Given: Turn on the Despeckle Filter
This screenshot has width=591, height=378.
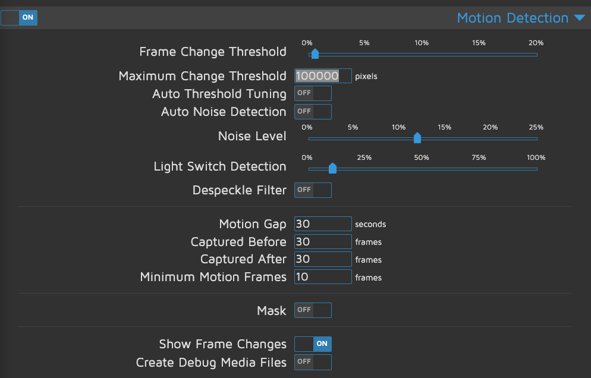Looking at the screenshot, I should tap(313, 190).
